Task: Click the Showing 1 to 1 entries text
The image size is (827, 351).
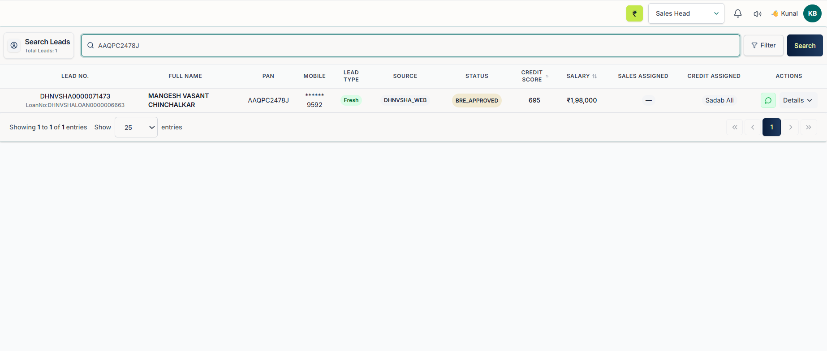Action: tap(48, 127)
